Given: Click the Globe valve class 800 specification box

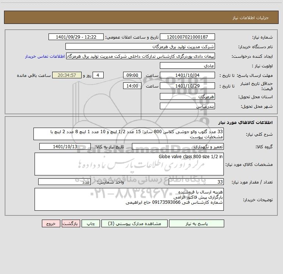Looking at the screenshot, I should point(129,164).
